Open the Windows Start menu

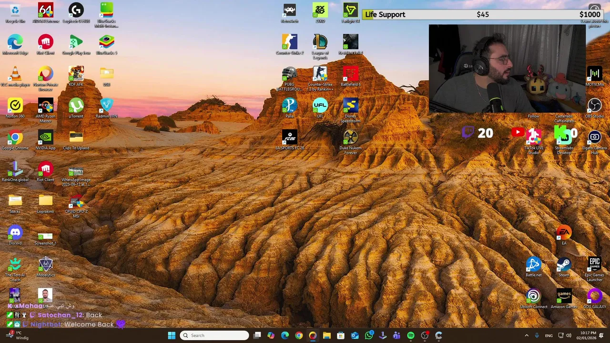172,335
